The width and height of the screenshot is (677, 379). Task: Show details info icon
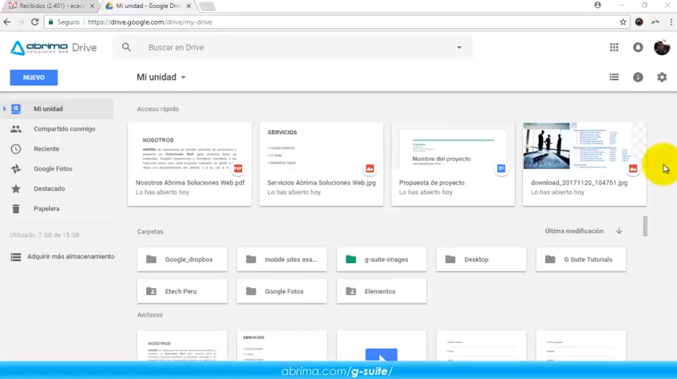(638, 77)
